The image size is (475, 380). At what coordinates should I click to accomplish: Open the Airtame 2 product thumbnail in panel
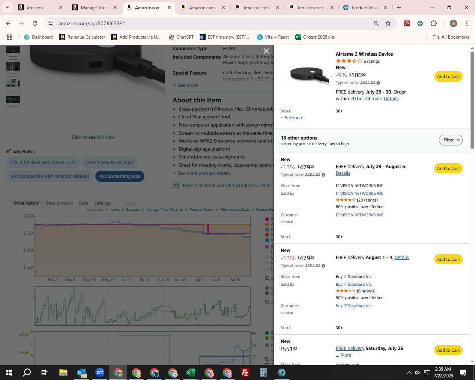pos(309,75)
